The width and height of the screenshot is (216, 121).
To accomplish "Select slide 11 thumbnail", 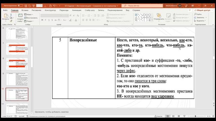I will coord(17,109).
